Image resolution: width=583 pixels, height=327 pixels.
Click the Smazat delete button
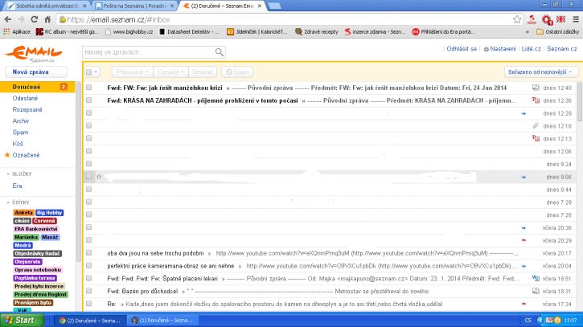click(203, 72)
